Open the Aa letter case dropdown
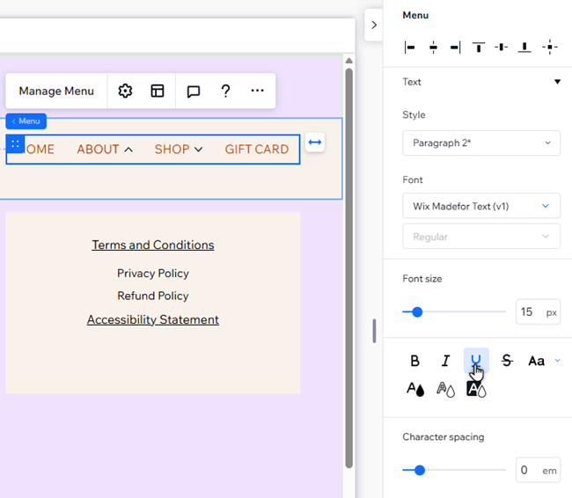 (x=544, y=361)
